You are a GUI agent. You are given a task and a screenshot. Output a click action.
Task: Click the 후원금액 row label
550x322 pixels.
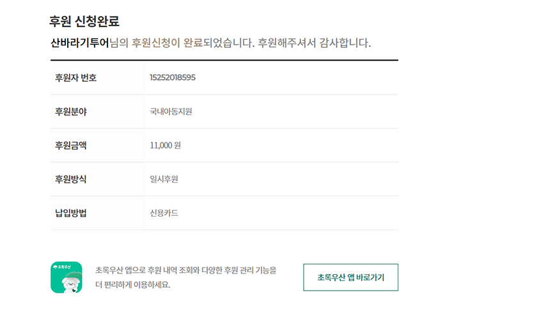tap(71, 146)
